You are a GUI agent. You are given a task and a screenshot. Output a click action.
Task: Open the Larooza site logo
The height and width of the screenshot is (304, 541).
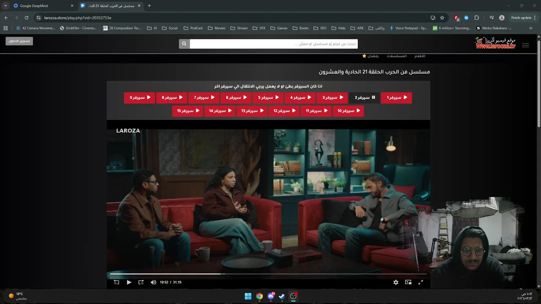coord(496,43)
